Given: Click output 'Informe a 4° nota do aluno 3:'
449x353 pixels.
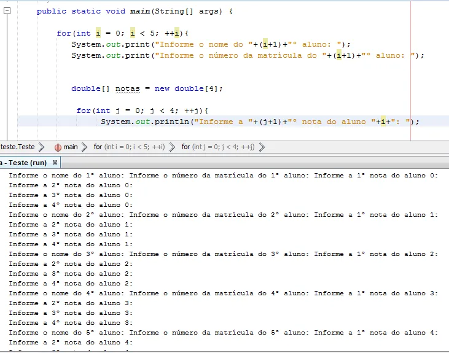Looking at the screenshot, I should [x=71, y=323].
